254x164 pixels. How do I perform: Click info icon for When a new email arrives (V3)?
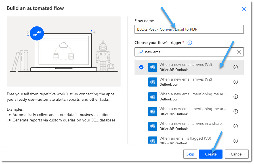pos(236,67)
